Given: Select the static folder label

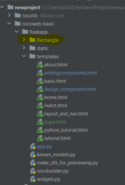Looking at the screenshot, I should coord(43,48).
